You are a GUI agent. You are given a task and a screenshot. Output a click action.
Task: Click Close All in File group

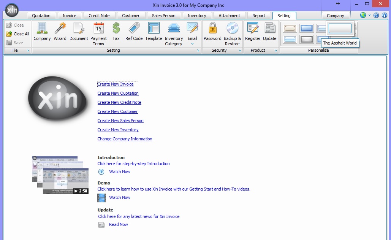pyautogui.click(x=18, y=34)
